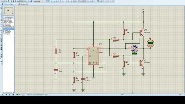Viewport: 185px width, 104px height.
Task: Open the Help icon in the toolbar
Action: pyautogui.click(x=31, y=1)
